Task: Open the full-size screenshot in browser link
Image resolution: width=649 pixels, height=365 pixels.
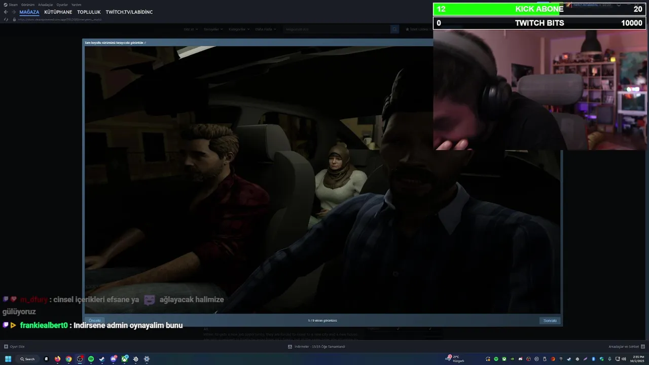Action: [115, 43]
